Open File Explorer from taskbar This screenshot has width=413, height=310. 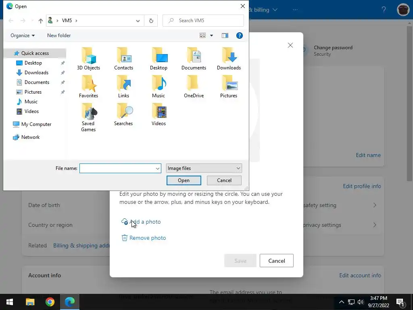[x=30, y=302]
